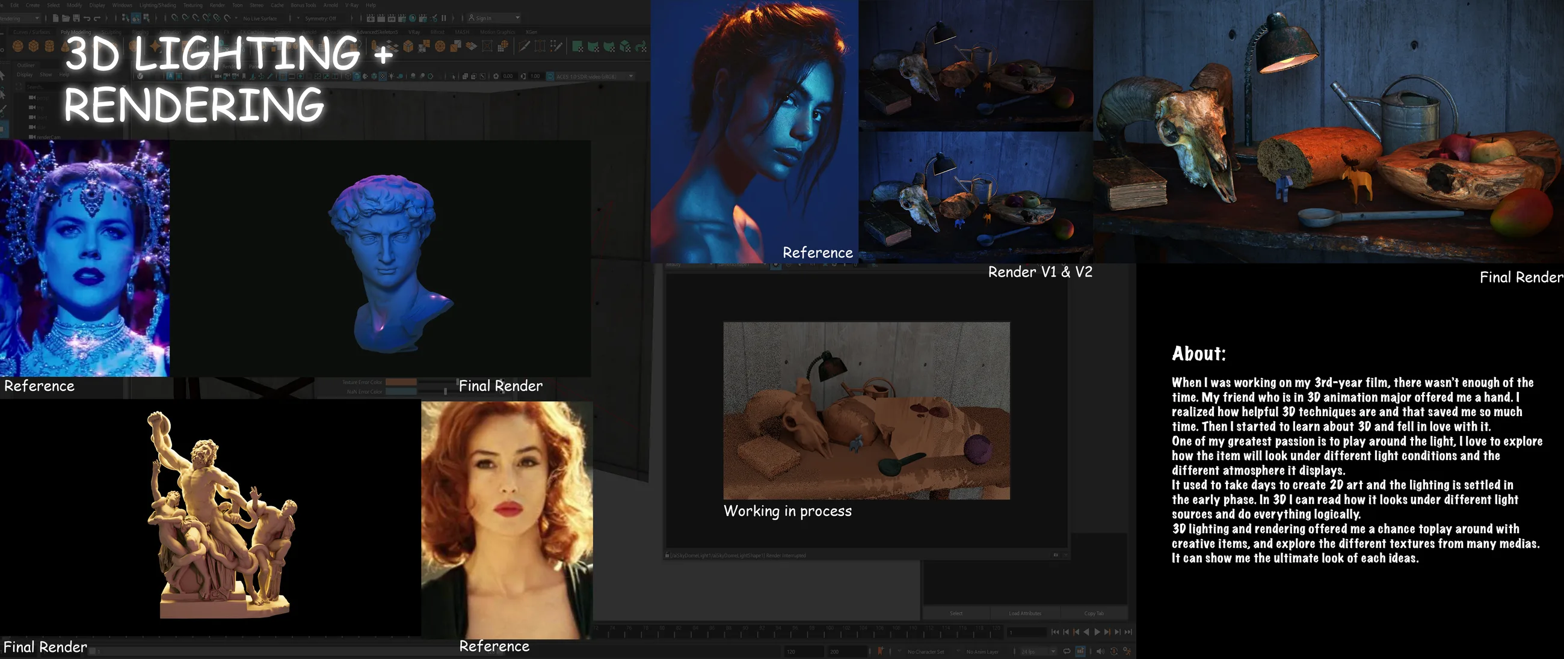Go to start of playback range
Viewport: 1564px width, 659px height.
1055,632
